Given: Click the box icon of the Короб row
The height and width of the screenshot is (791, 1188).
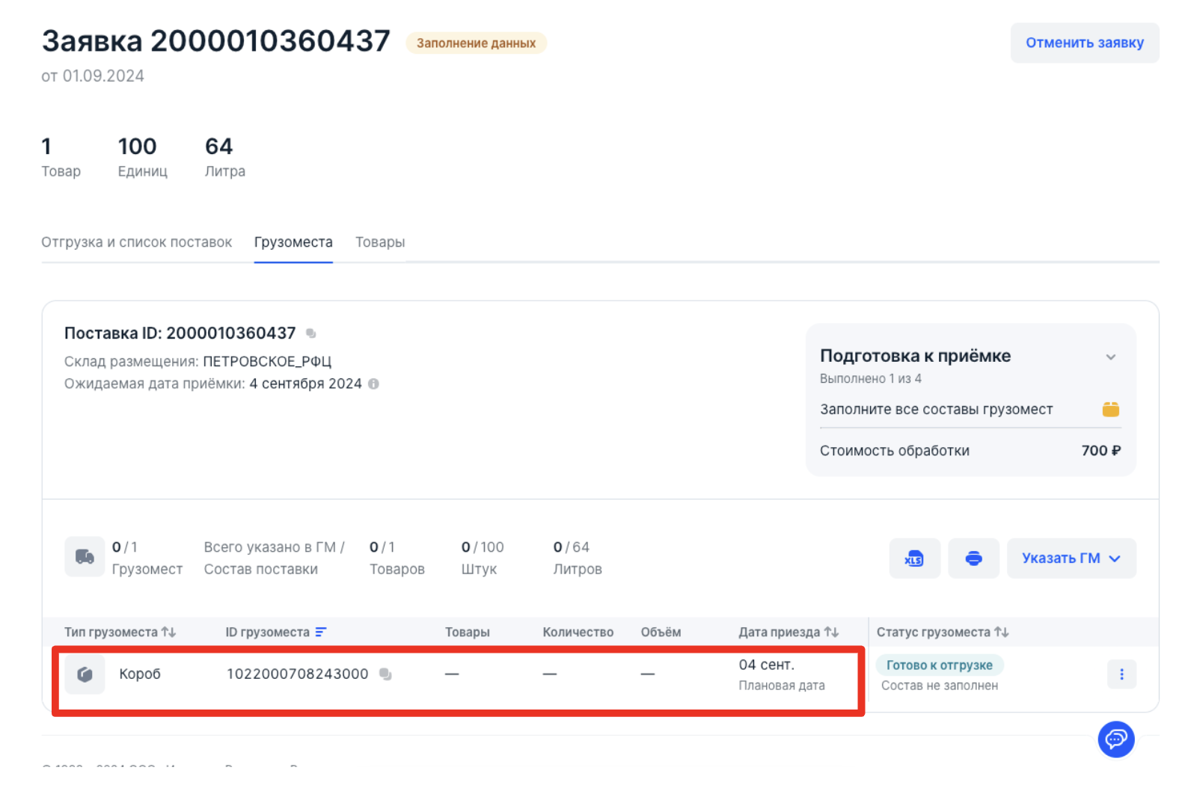Looking at the screenshot, I should point(85,674).
